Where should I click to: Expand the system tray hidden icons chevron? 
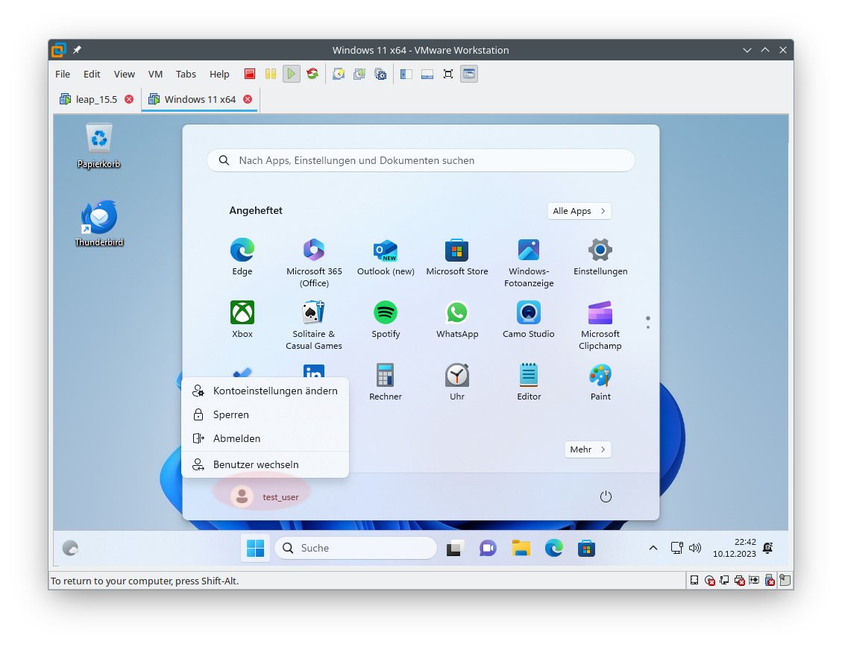pos(653,548)
